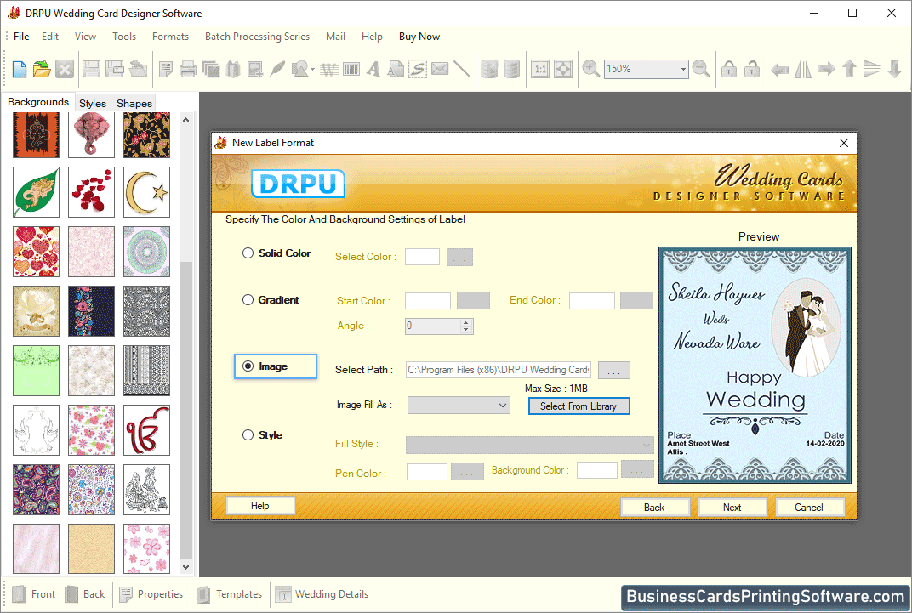The width and height of the screenshot is (912, 613).
Task: Click the zoom out magnifier icon
Action: (702, 69)
